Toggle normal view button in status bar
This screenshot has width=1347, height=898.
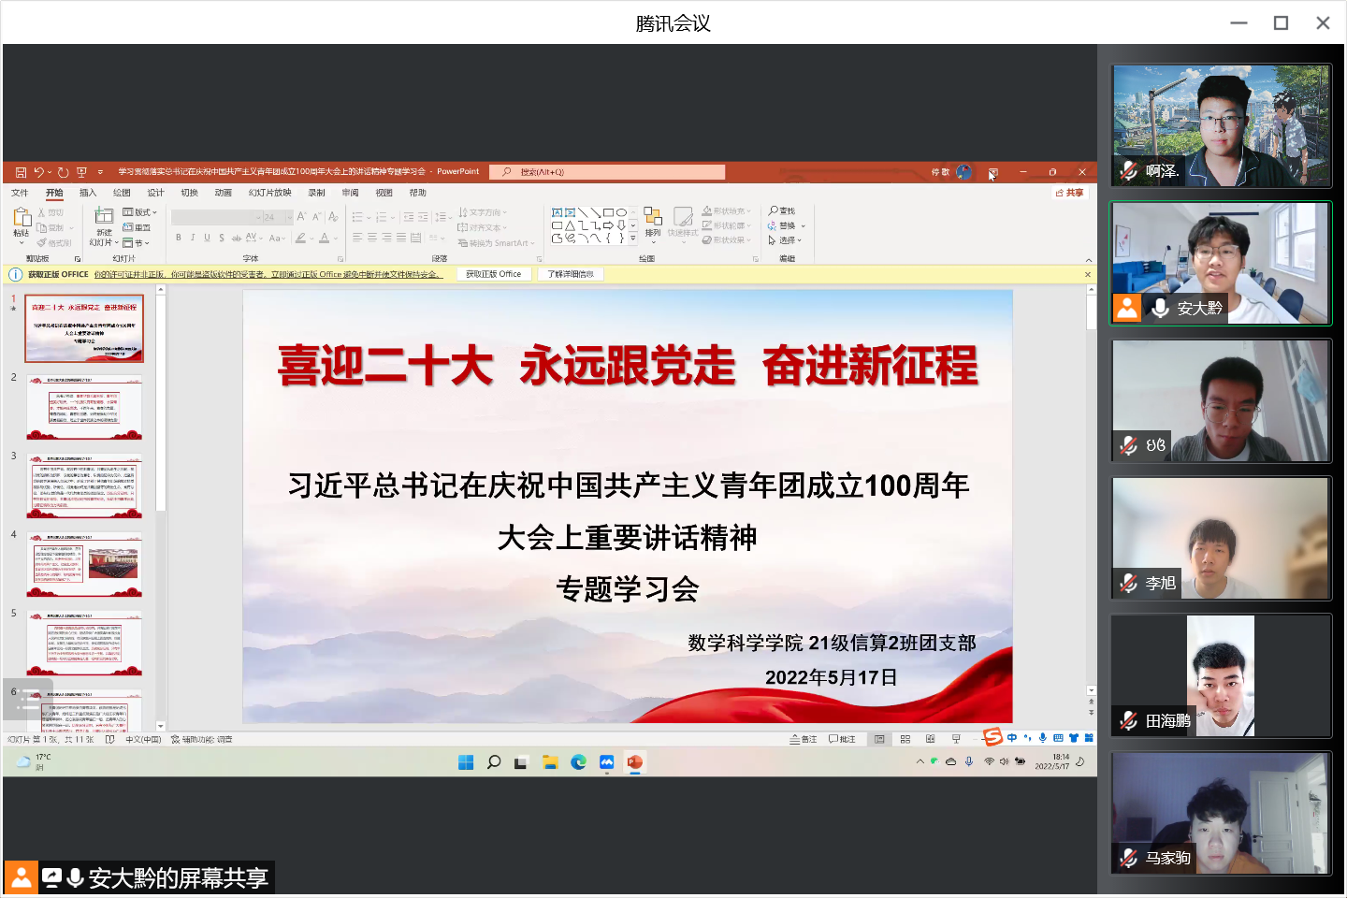[879, 739]
